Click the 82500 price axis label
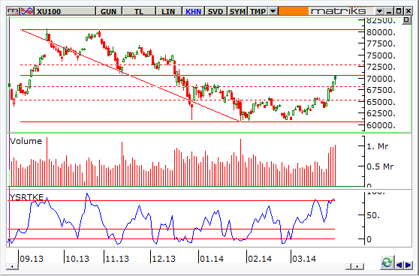The image size is (419, 276). tap(381, 21)
